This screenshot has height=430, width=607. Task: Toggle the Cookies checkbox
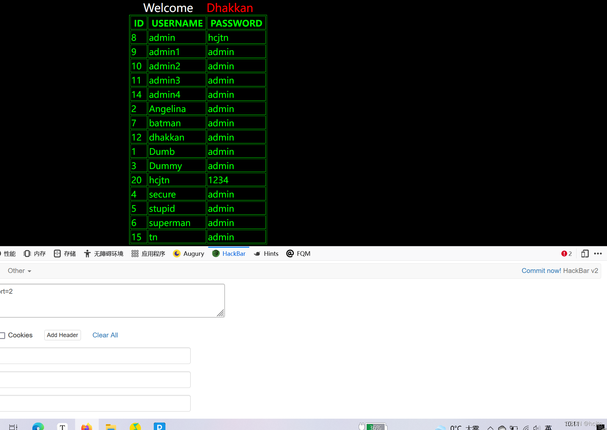pyautogui.click(x=3, y=335)
